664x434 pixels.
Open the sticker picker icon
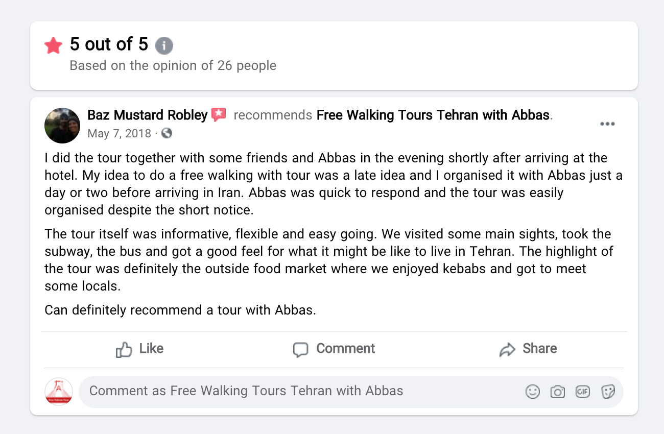(608, 392)
